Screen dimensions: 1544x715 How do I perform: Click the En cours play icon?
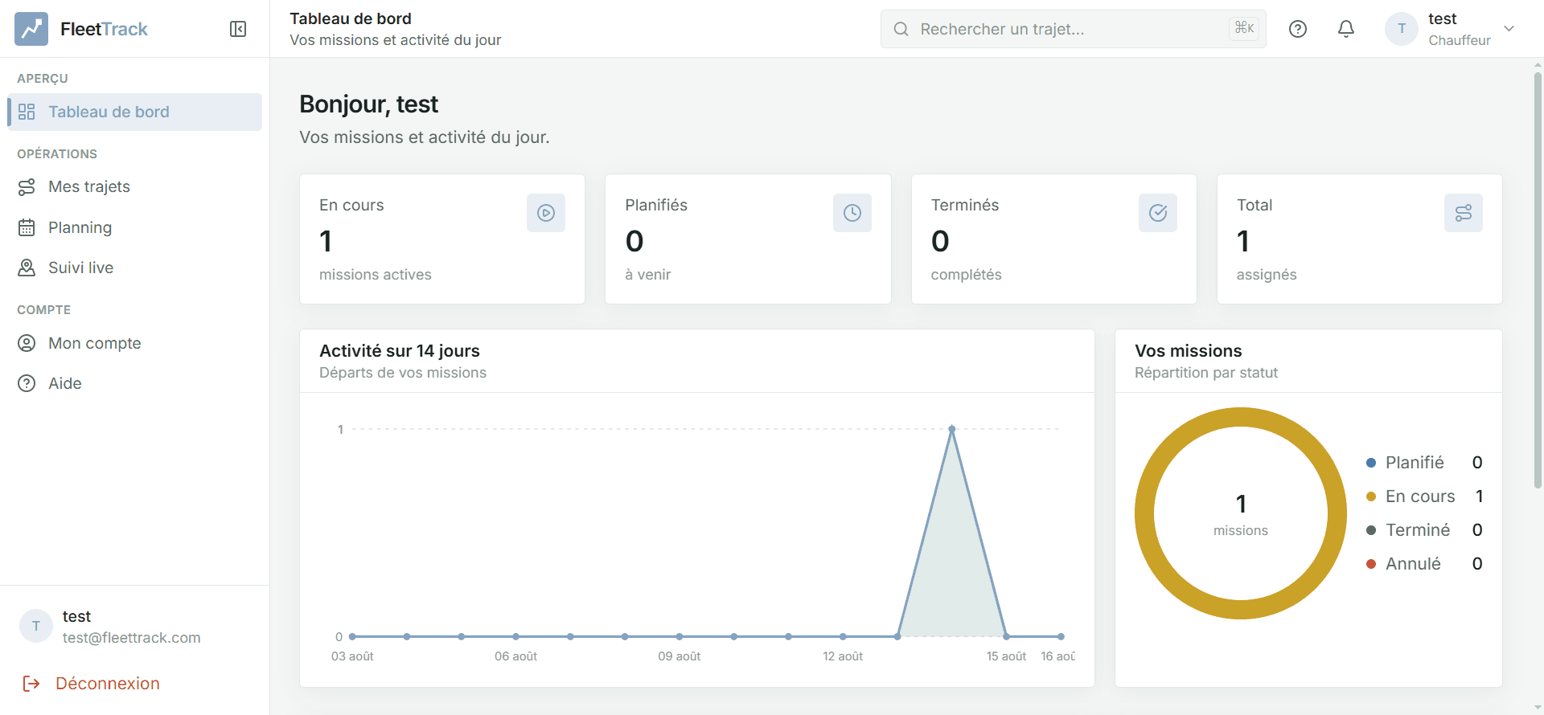click(x=546, y=213)
